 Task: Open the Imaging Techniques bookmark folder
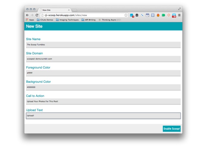point(67,20)
